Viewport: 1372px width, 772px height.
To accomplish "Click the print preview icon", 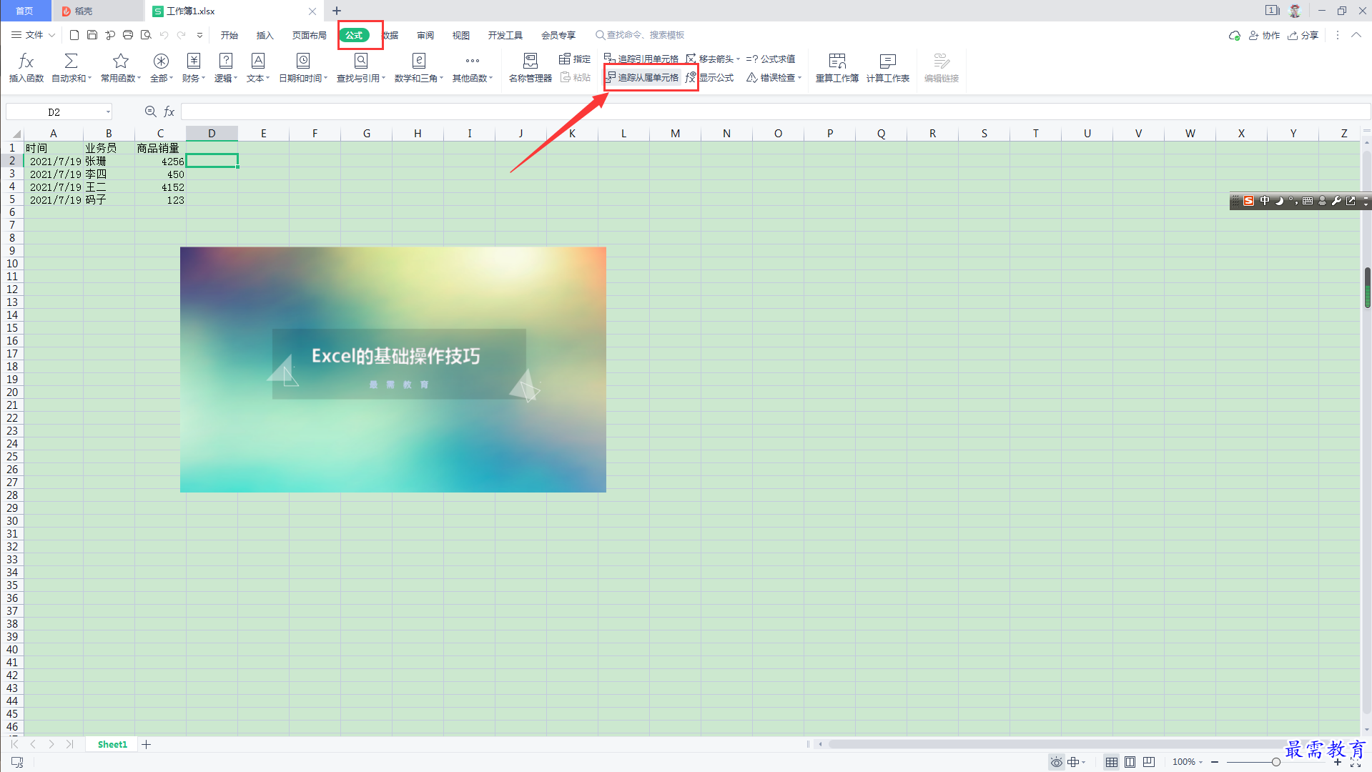I will [x=146, y=35].
